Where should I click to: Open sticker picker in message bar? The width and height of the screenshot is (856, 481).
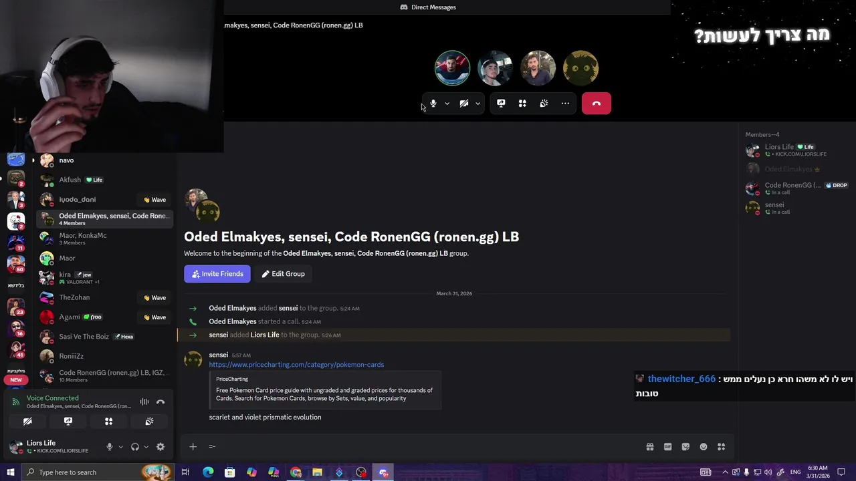click(x=685, y=447)
